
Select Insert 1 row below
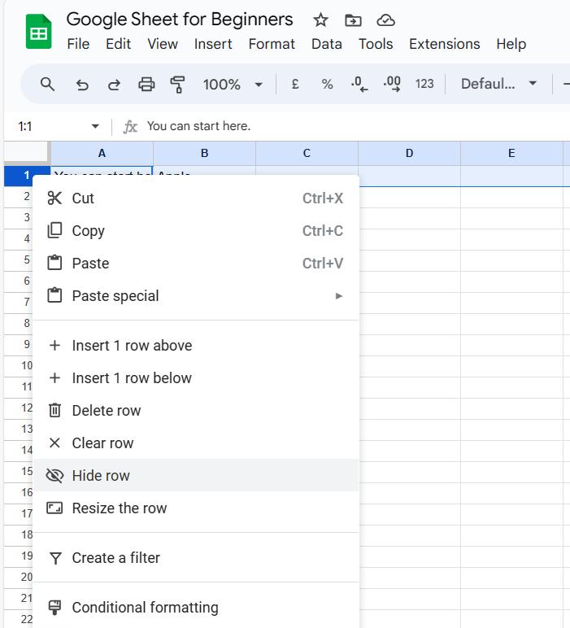tap(196, 377)
